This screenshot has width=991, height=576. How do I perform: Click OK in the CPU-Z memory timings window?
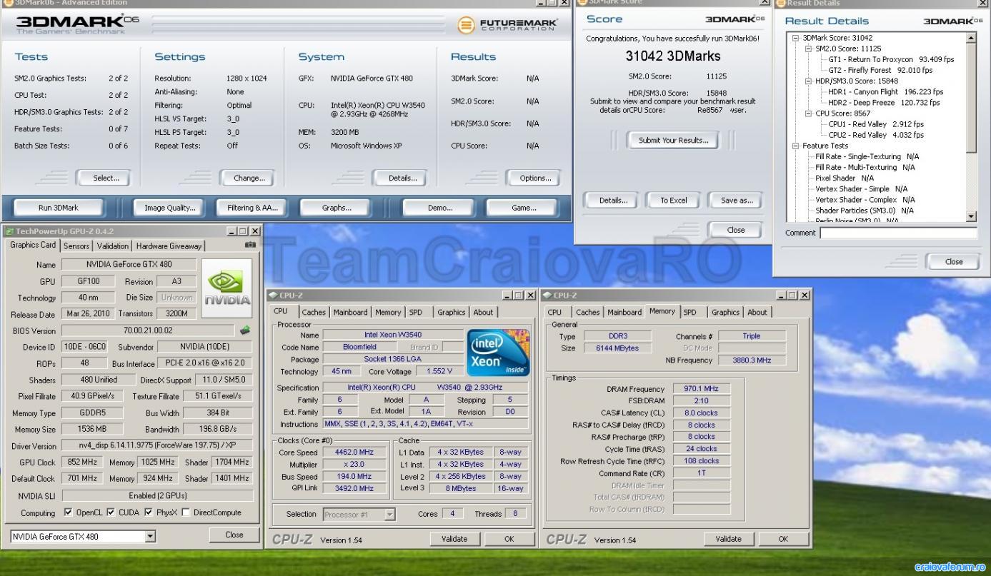pyautogui.click(x=783, y=539)
